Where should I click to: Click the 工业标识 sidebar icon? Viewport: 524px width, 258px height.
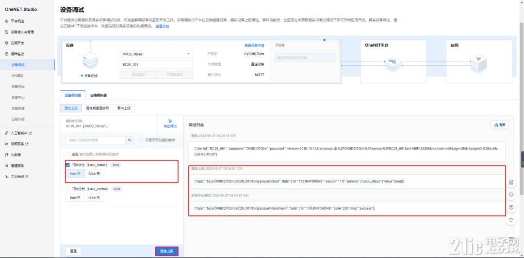7,177
